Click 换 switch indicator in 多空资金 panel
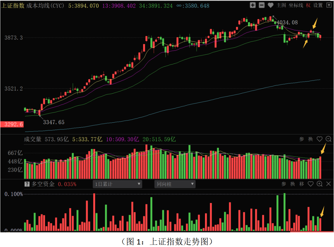This screenshot has width=334, height=247. click(293, 184)
